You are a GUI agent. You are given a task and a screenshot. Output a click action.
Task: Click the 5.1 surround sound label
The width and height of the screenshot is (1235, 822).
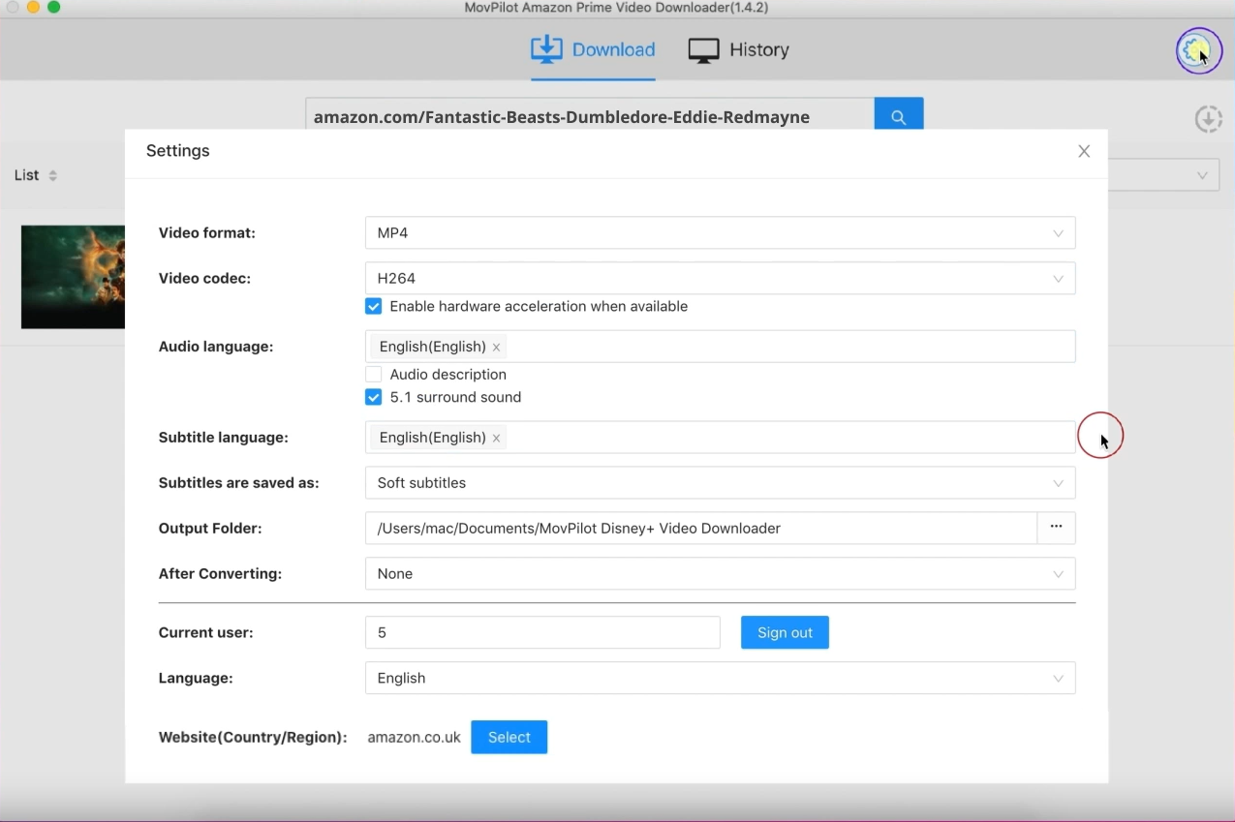pos(455,397)
